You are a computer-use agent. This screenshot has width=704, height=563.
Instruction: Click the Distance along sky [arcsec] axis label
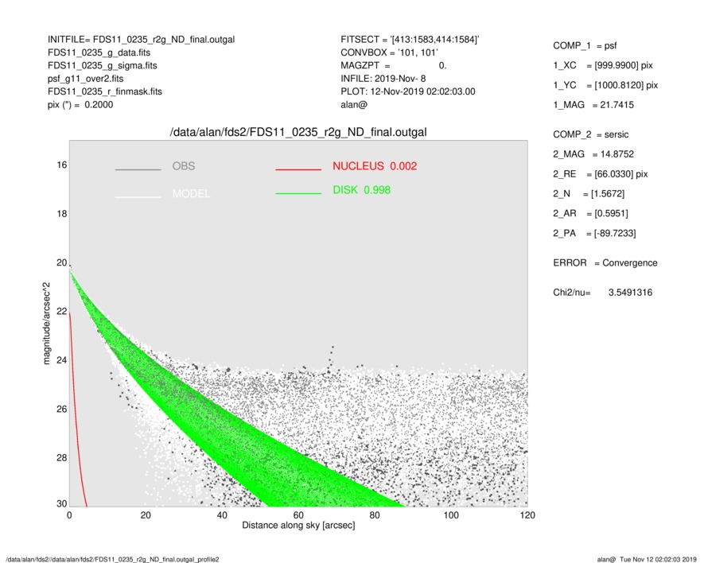click(x=298, y=526)
